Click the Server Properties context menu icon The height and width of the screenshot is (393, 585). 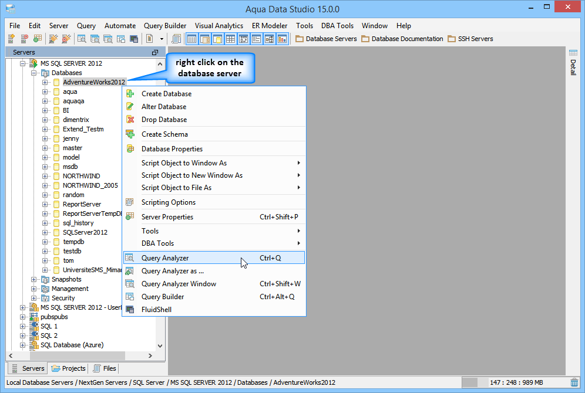130,216
